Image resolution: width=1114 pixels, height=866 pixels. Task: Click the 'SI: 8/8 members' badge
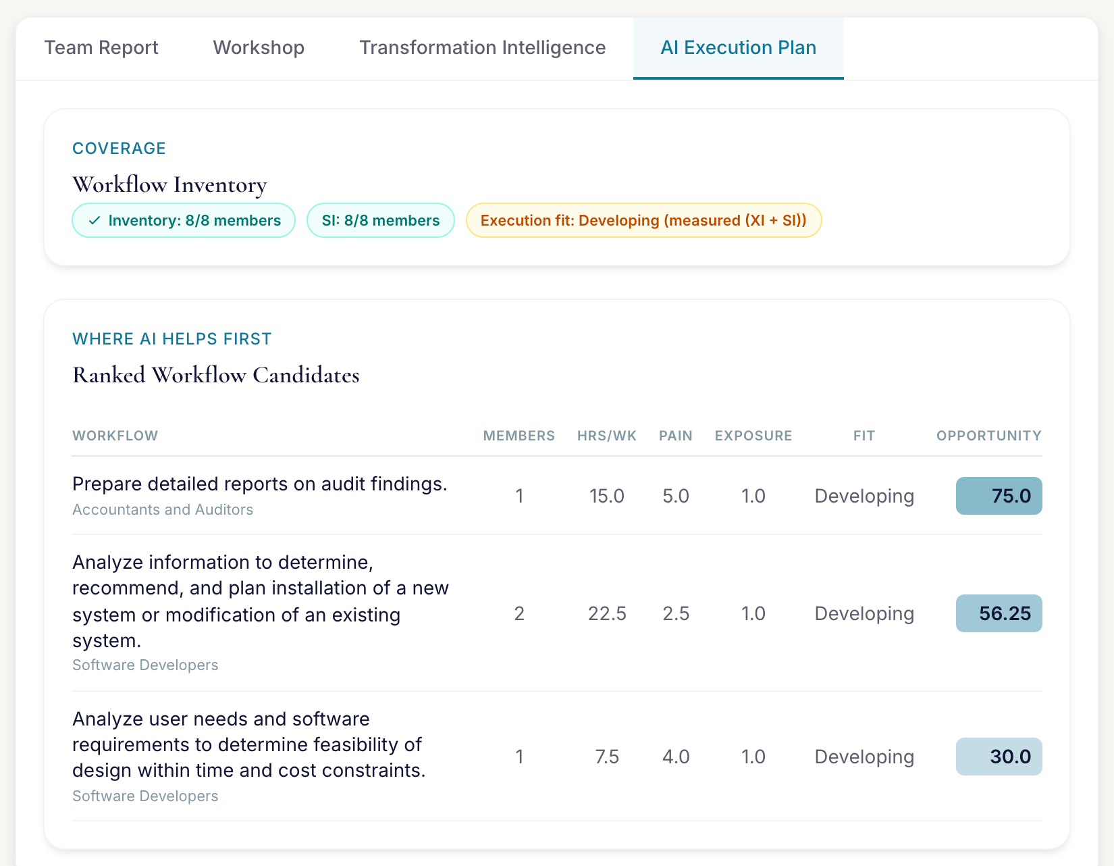381,220
